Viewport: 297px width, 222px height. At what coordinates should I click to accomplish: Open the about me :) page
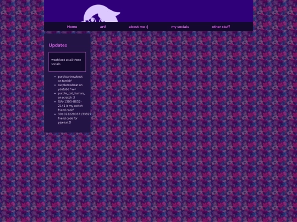tap(138, 27)
